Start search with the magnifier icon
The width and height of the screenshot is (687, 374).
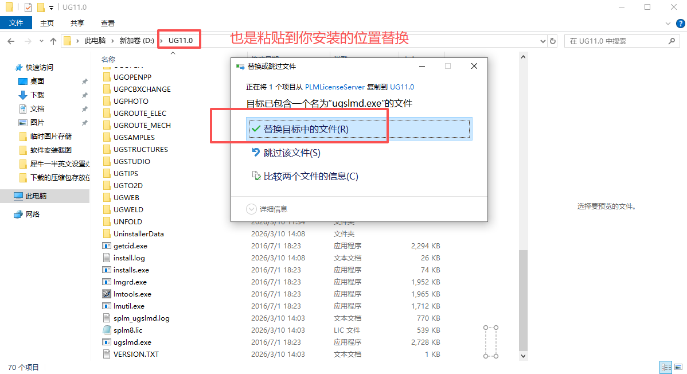(x=671, y=41)
